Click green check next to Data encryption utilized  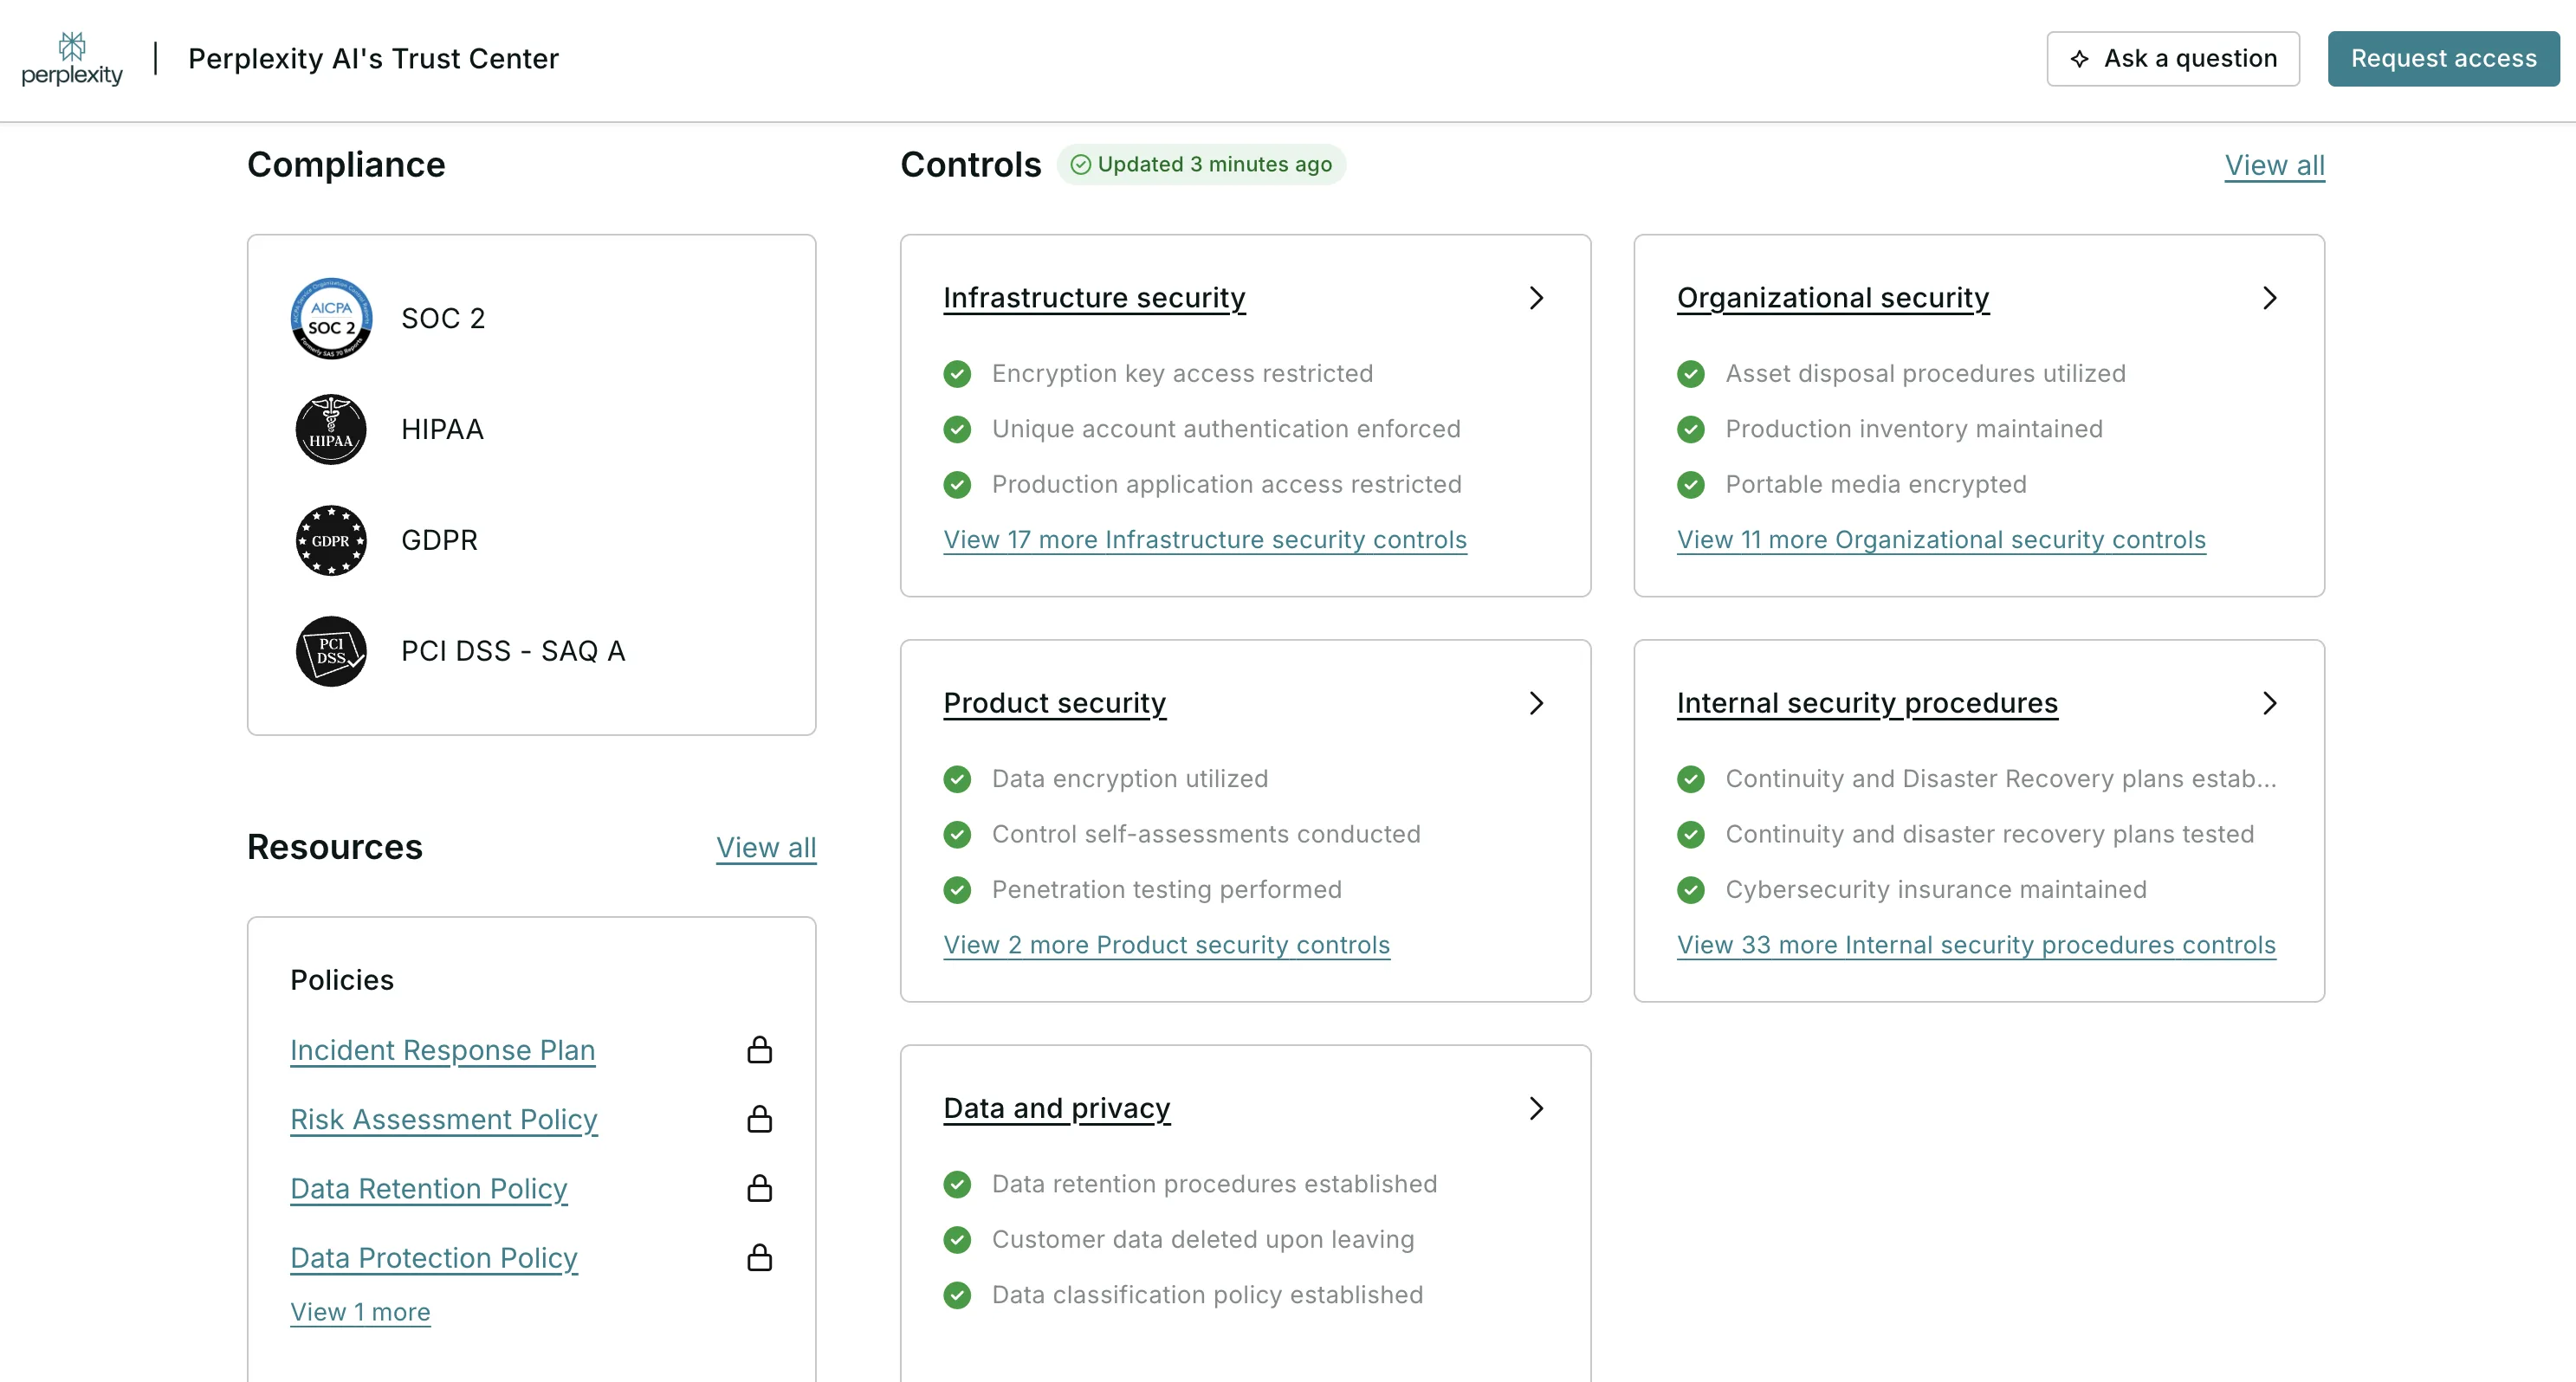(957, 779)
